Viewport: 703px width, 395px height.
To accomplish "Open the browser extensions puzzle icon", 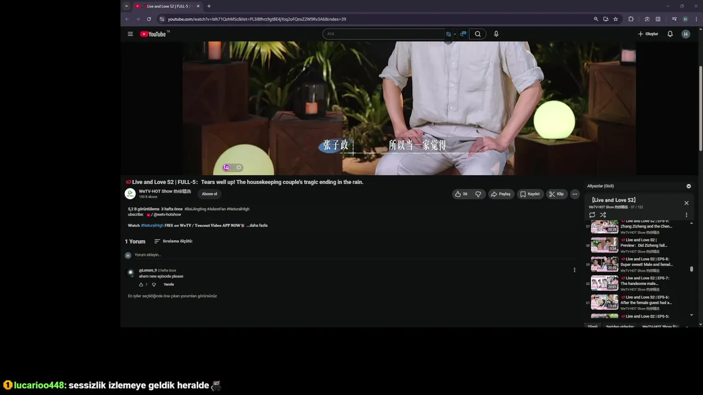I will pyautogui.click(x=631, y=19).
